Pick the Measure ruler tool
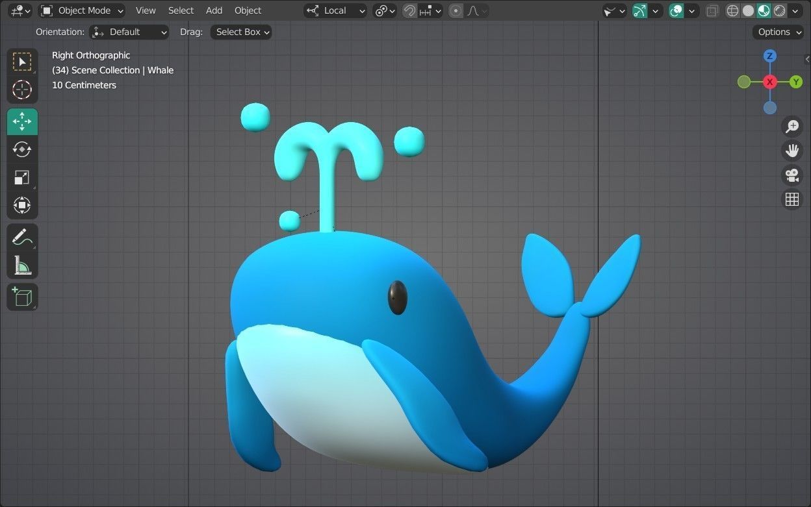Viewport: 811px width, 507px height. point(22,265)
